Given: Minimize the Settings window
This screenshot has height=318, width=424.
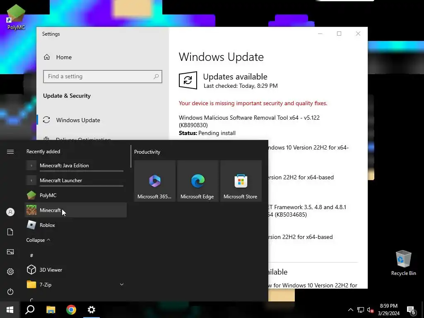Looking at the screenshot, I should click(x=320, y=34).
